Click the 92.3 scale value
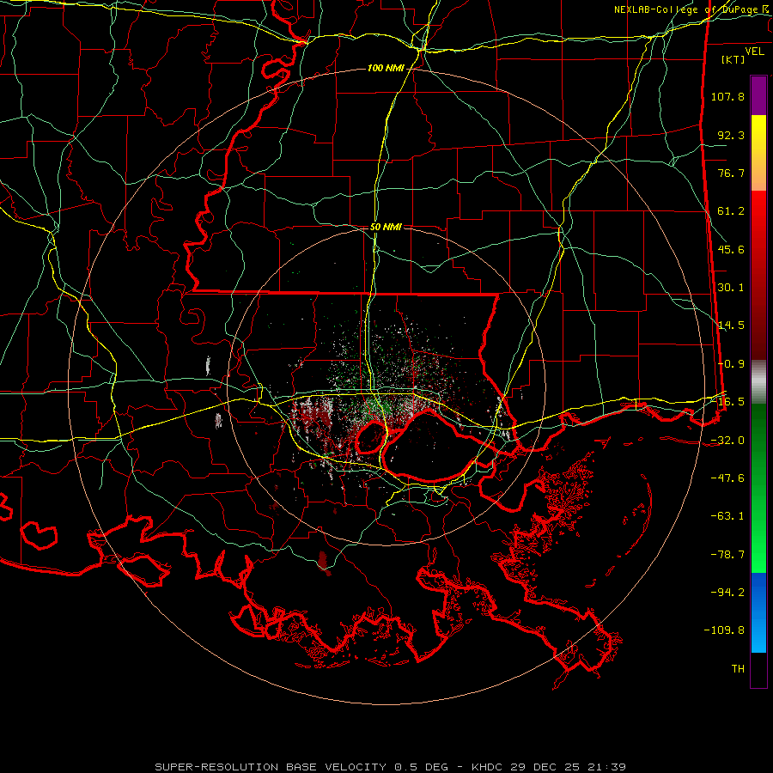Screen dimensions: 773x773 731,135
